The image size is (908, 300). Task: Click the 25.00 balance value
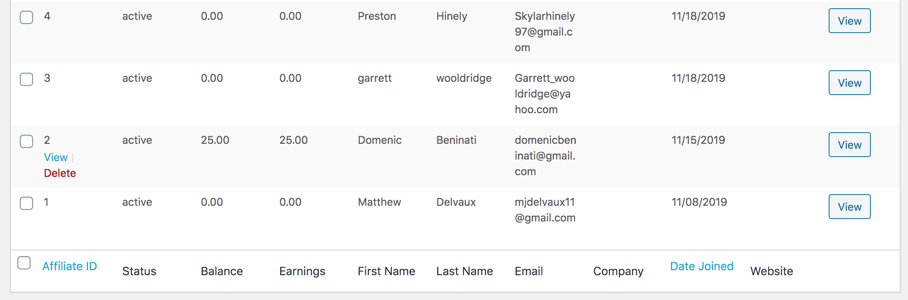coord(215,140)
